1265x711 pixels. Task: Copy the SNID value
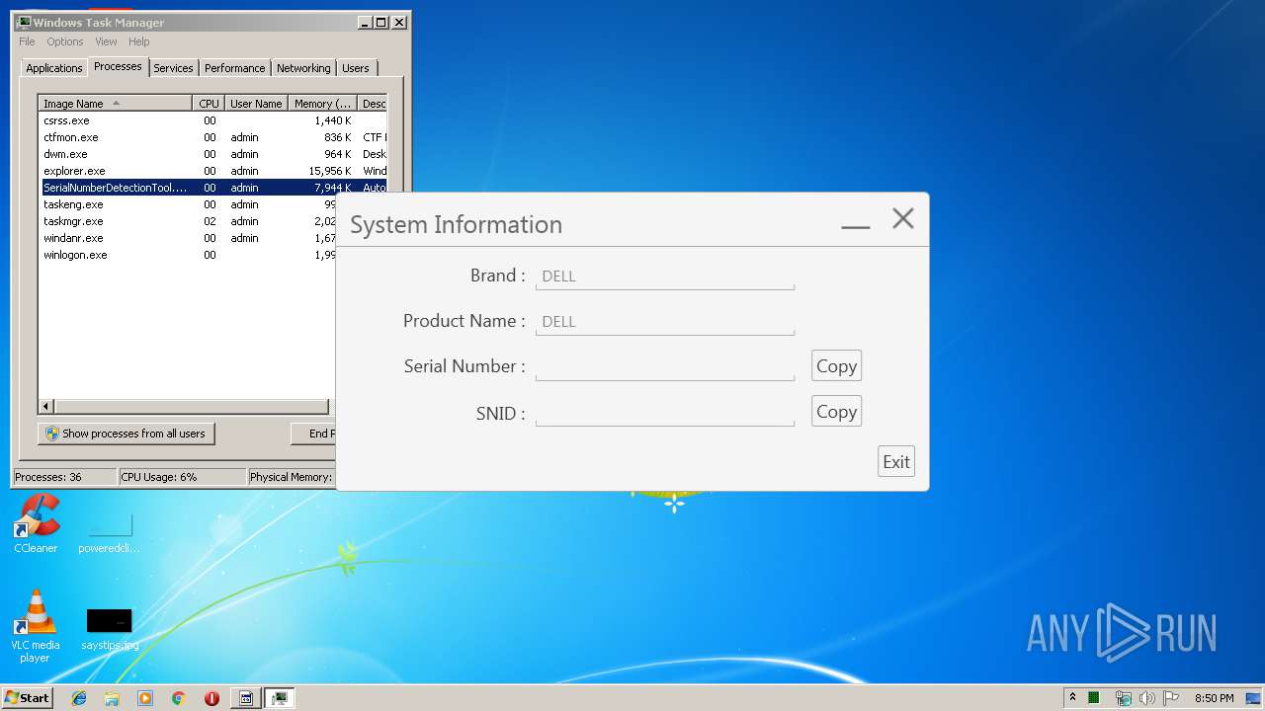click(x=836, y=411)
